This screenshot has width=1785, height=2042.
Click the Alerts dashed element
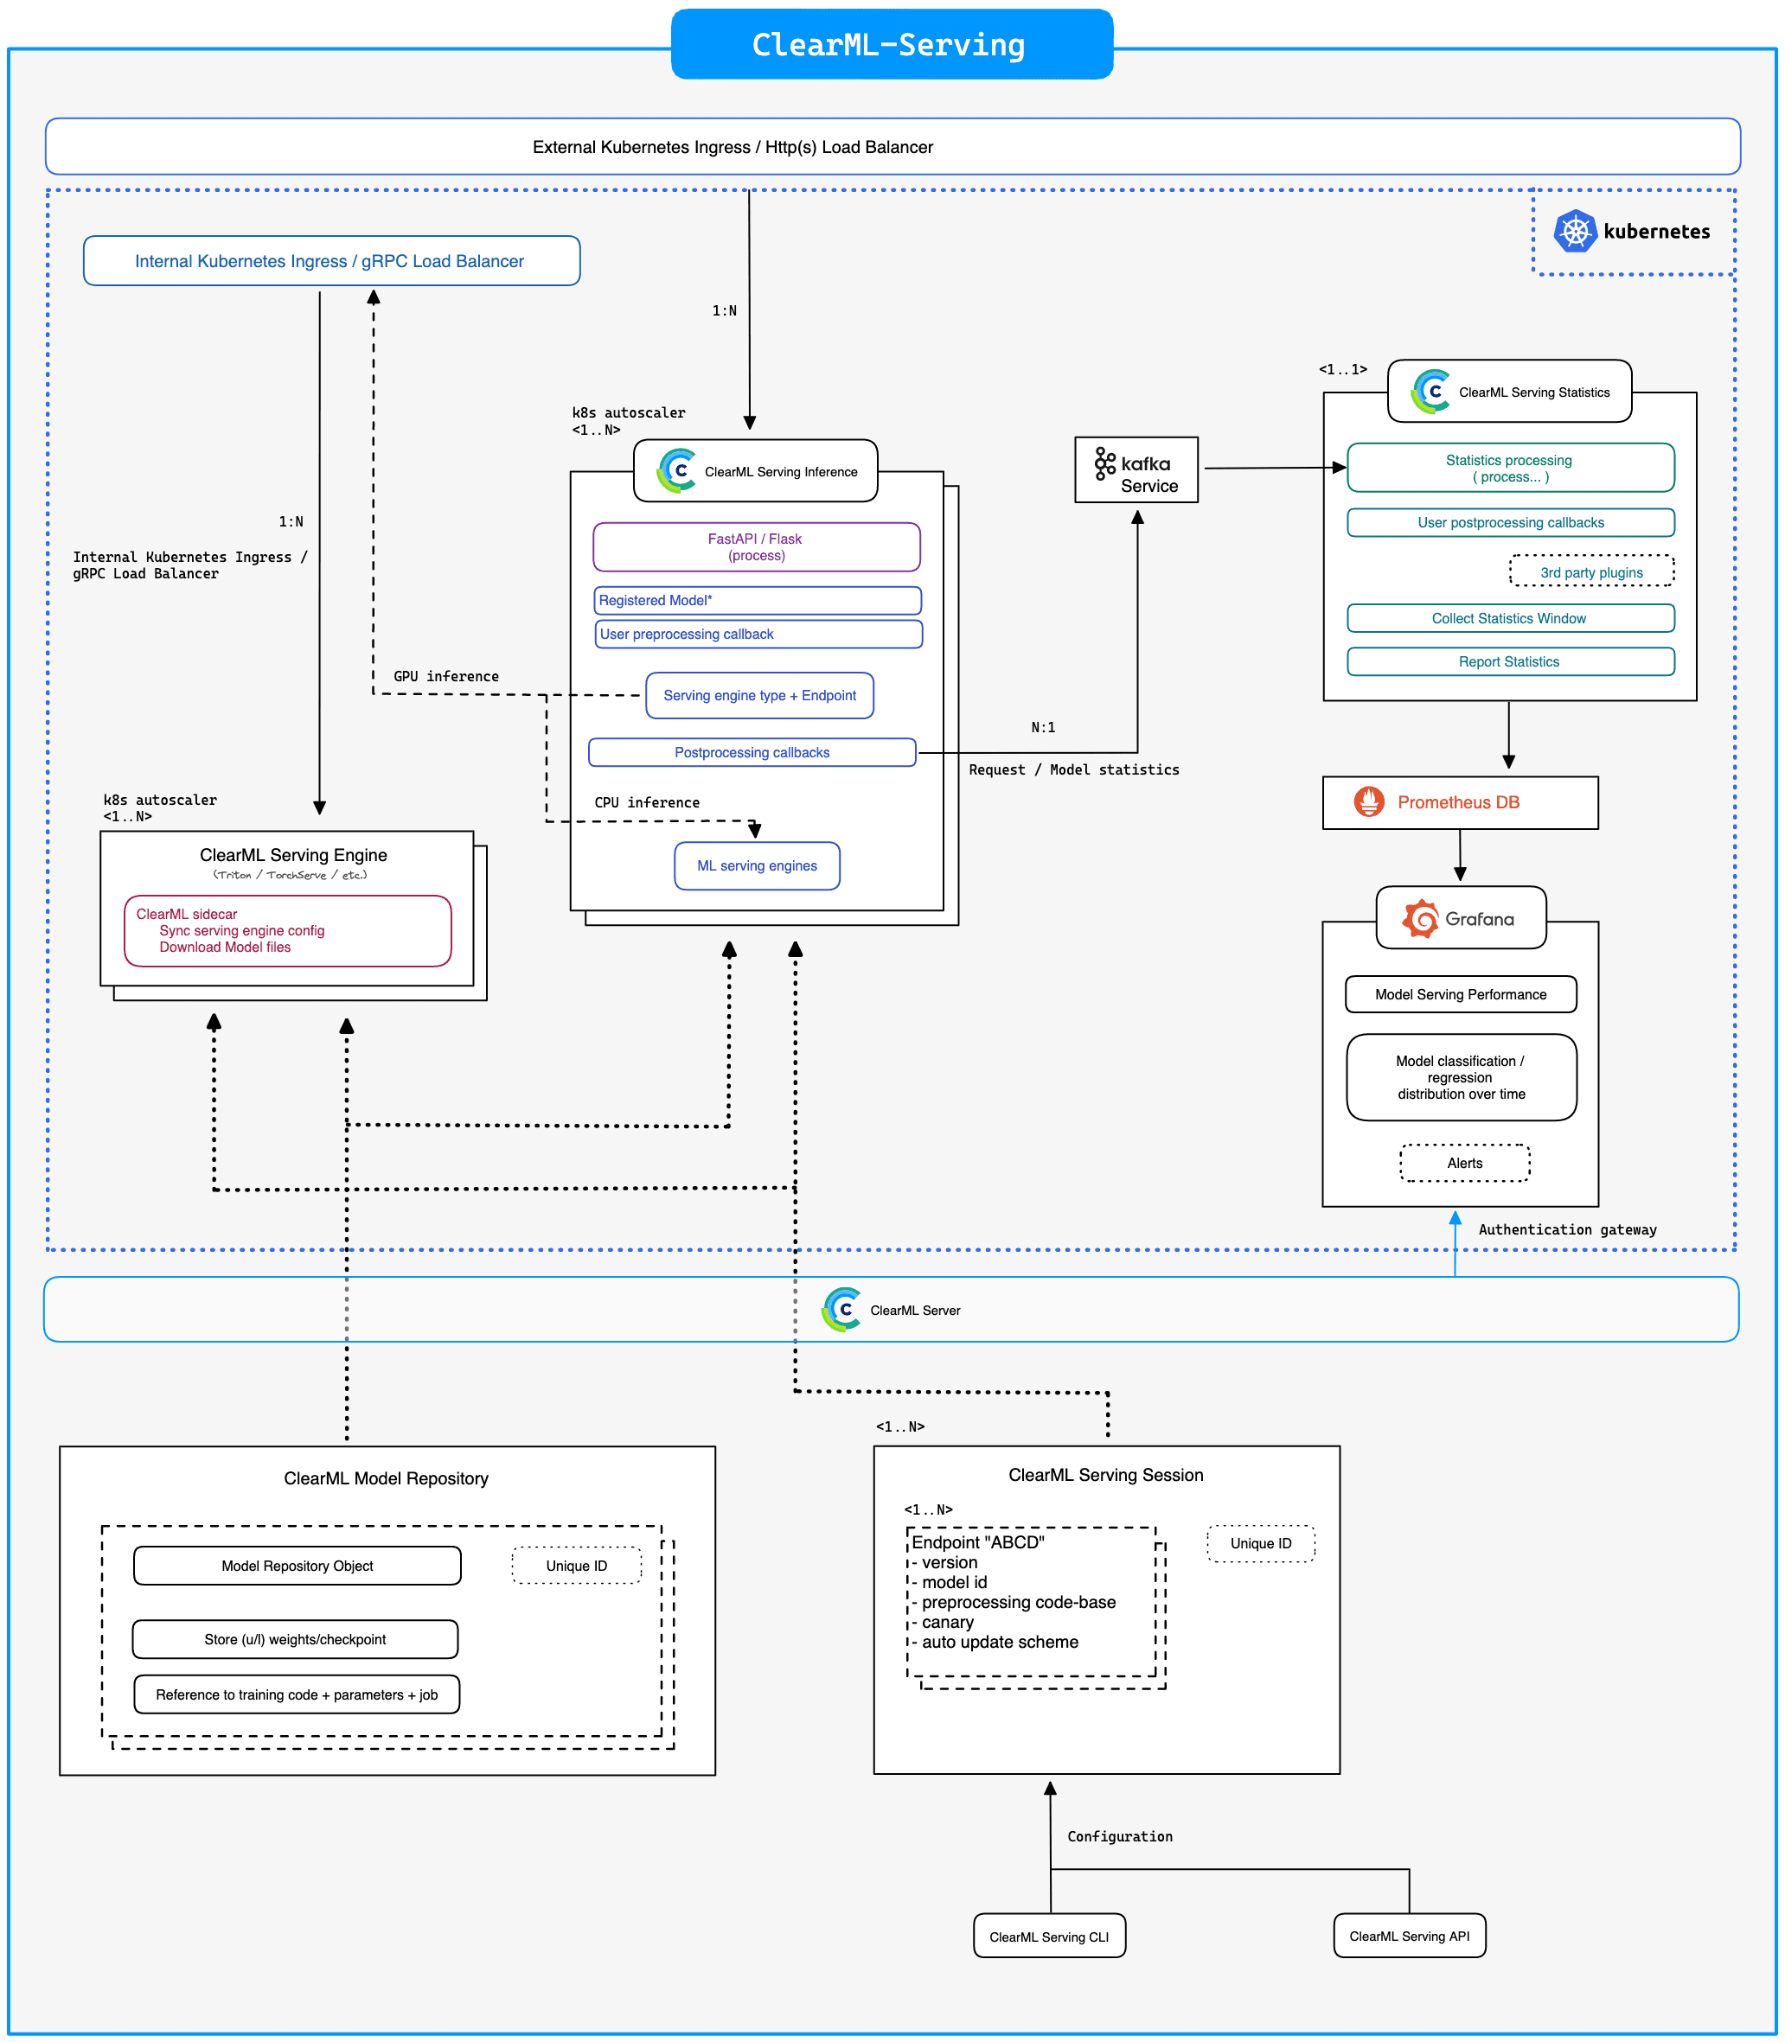pos(1464,1163)
